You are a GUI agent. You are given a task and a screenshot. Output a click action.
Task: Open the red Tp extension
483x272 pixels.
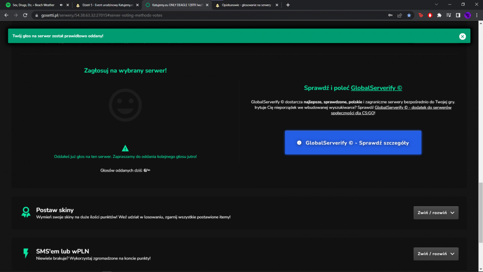pos(421,15)
